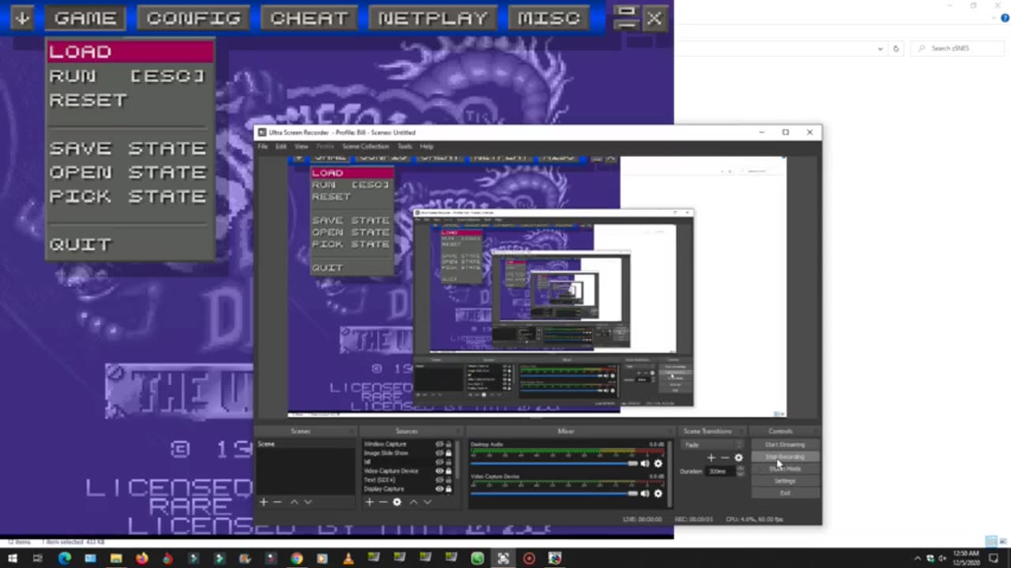The image size is (1011, 568).
Task: Open the MISC menu in ZSNES
Action: [549, 18]
